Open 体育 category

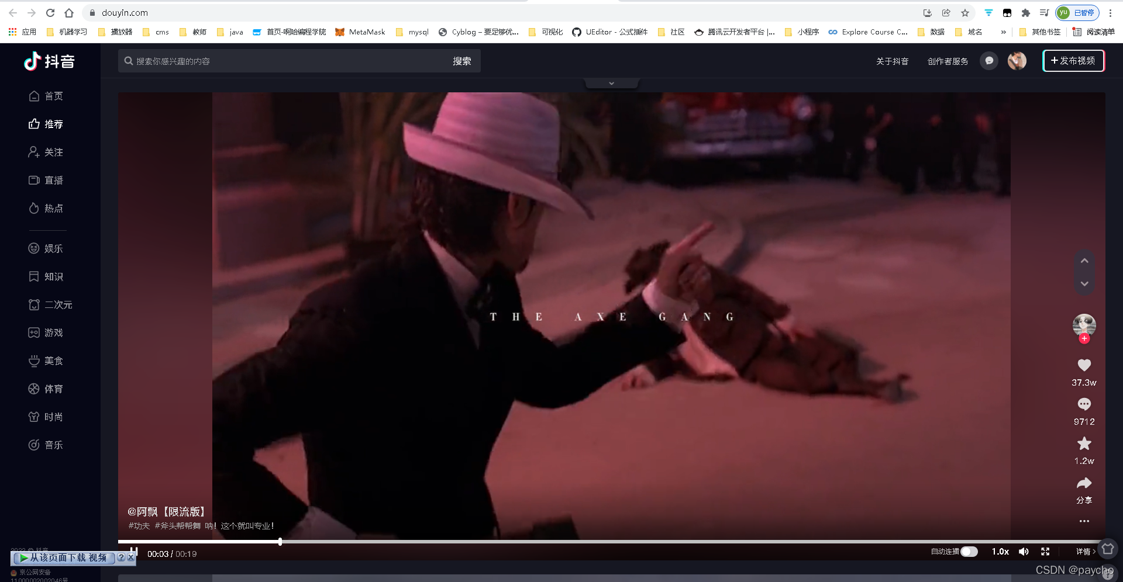pos(46,389)
